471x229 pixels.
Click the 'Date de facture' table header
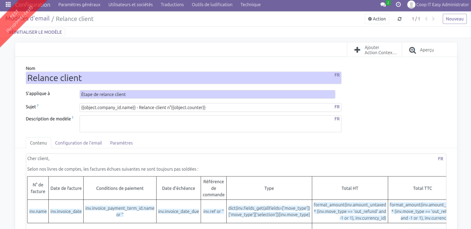(66, 188)
